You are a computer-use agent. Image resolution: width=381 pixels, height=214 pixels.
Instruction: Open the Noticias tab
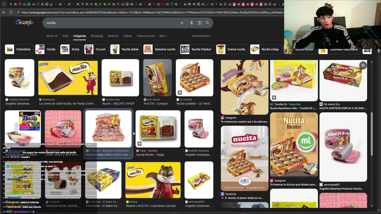113,36
